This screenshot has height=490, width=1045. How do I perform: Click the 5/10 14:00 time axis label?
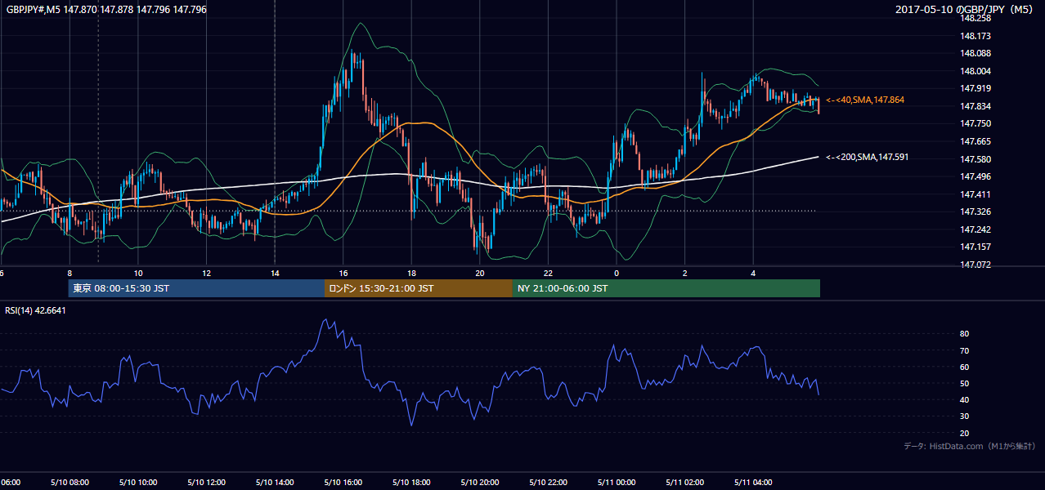275,483
